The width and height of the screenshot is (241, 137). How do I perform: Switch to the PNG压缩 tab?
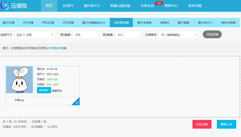[48, 22]
